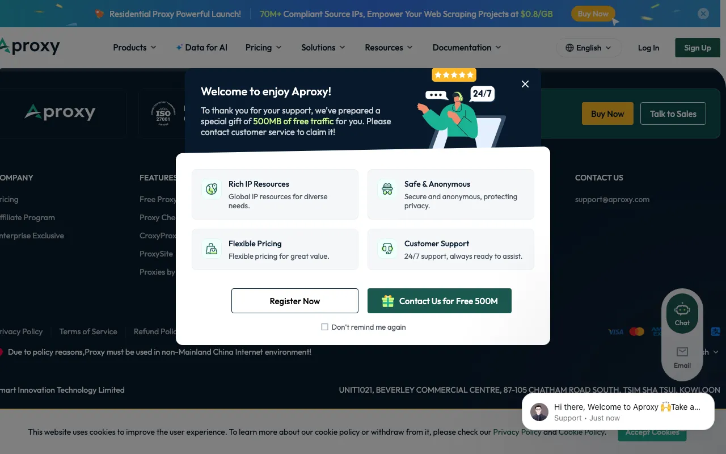This screenshot has height=454, width=726.
Task: Click Buy Now in top banner
Action: (593, 14)
